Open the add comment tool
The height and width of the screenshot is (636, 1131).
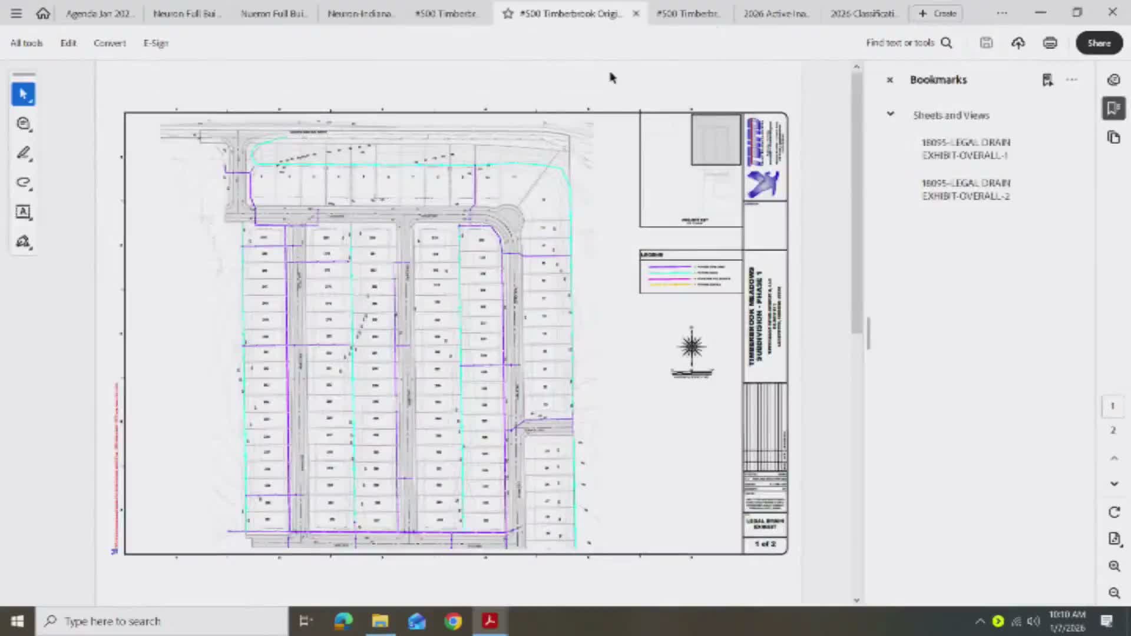23,124
